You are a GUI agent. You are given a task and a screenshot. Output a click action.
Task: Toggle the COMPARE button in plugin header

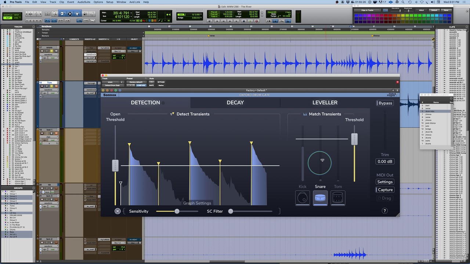pos(141,85)
